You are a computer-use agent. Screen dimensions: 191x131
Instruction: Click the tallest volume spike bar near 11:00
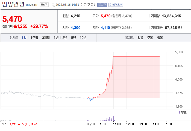[113, 116]
